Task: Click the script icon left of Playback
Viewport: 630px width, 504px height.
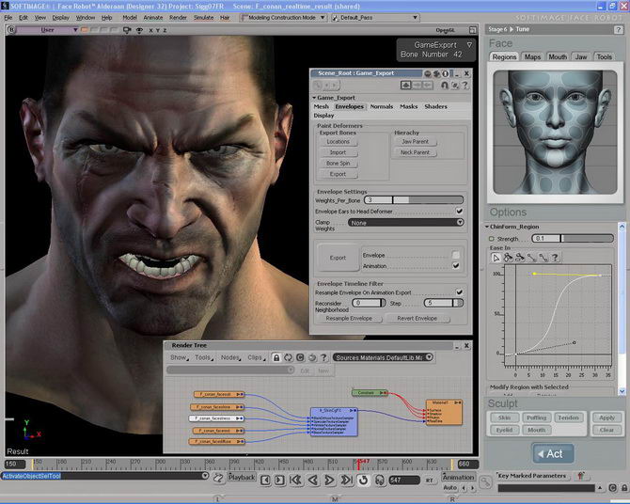Action: 218,479
